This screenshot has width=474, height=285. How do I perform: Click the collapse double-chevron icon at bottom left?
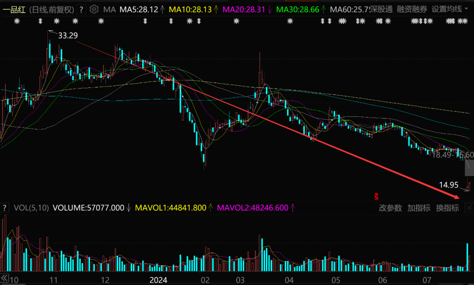4,278
